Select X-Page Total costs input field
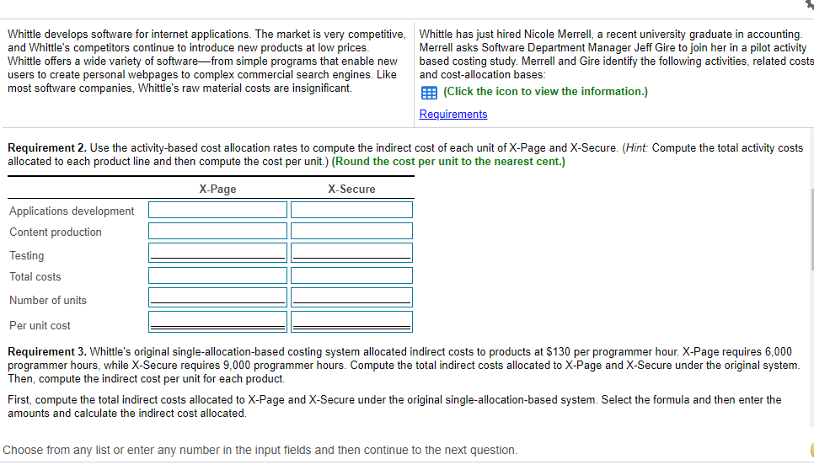The image size is (814, 465). point(217,275)
